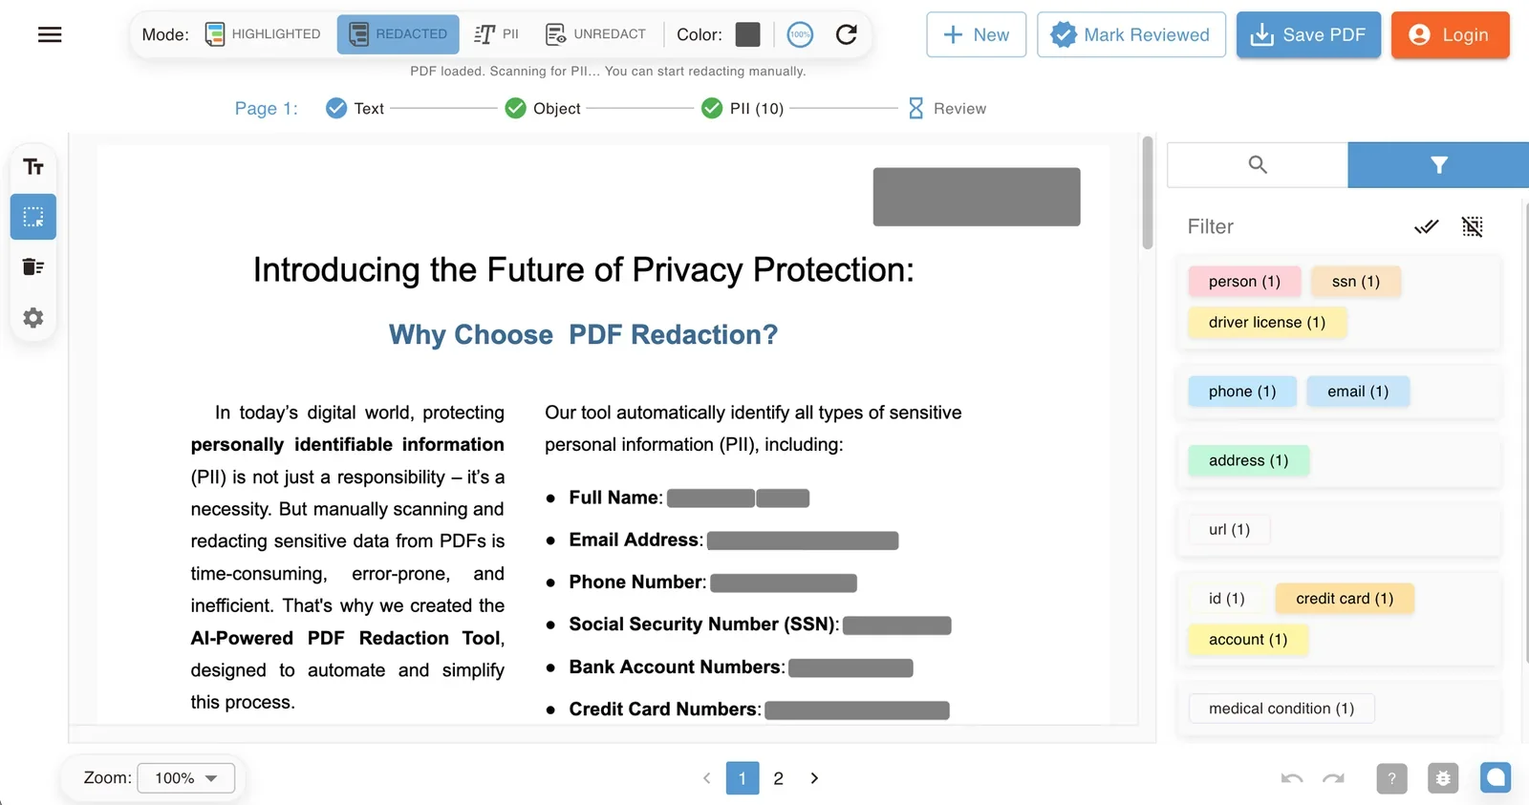This screenshot has width=1529, height=805.
Task: Toggle the ssn (1) filter chip
Action: point(1355,282)
